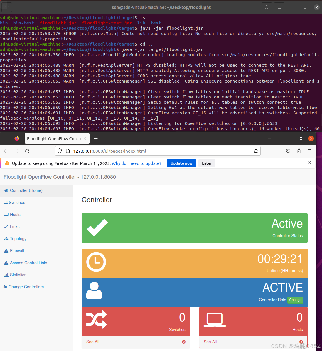Go forward one page in Firefox
Image resolution: width=322 pixels, height=351 pixels.
[17, 151]
